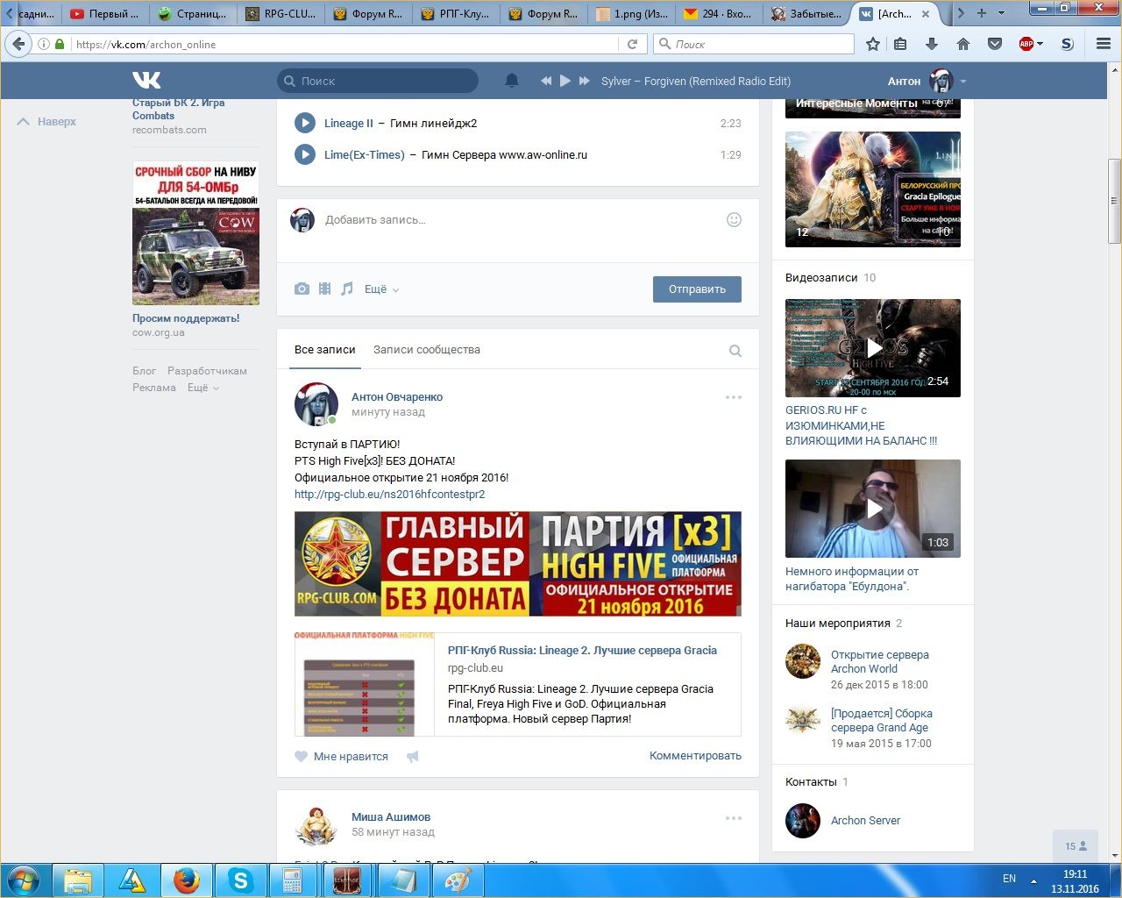The width and height of the screenshot is (1122, 898).
Task: Click the Firefox Поиск search box
Action: click(754, 44)
